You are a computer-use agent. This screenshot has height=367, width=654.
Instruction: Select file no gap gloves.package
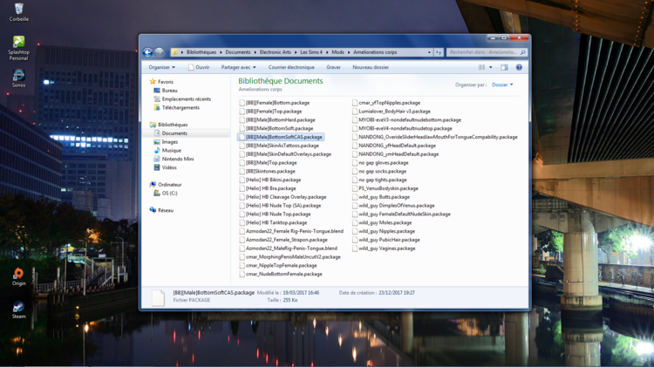coord(380,163)
